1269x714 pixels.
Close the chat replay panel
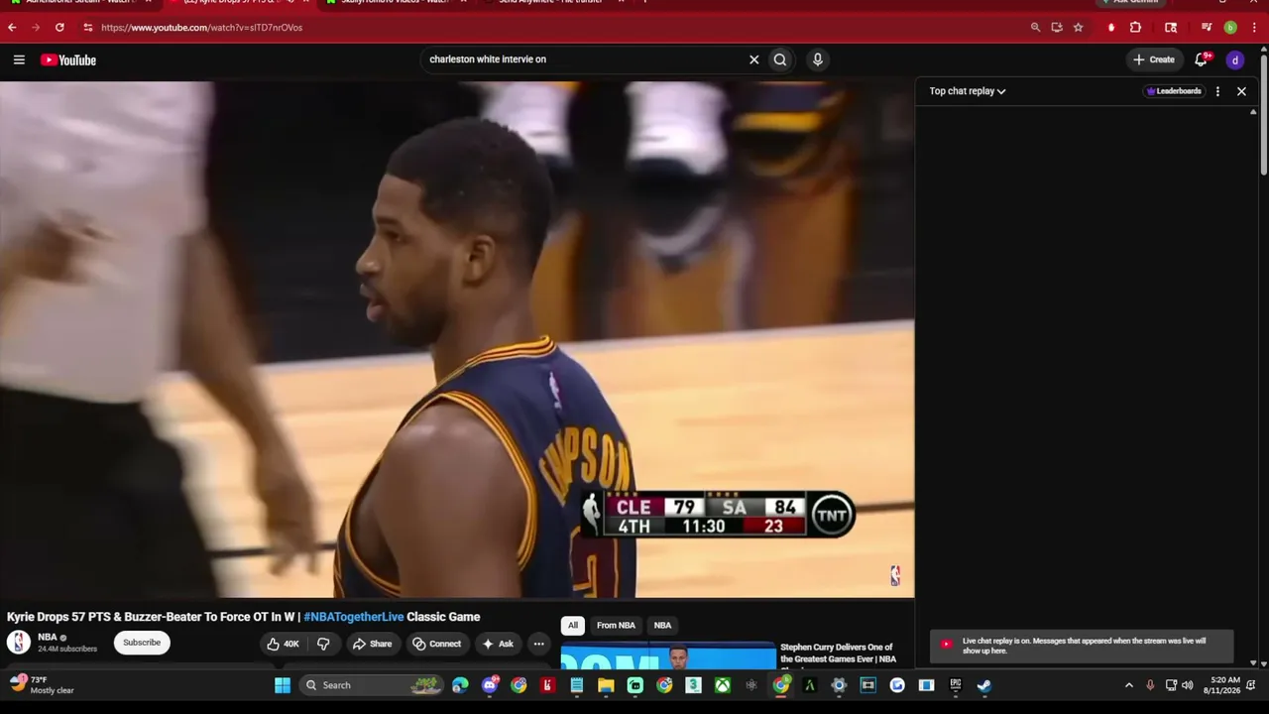pos(1241,91)
